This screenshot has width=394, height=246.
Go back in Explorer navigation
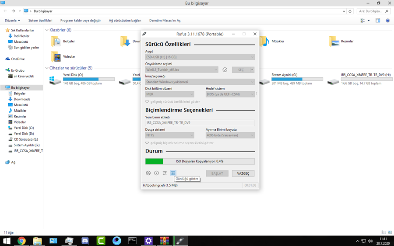[x=5, y=11]
